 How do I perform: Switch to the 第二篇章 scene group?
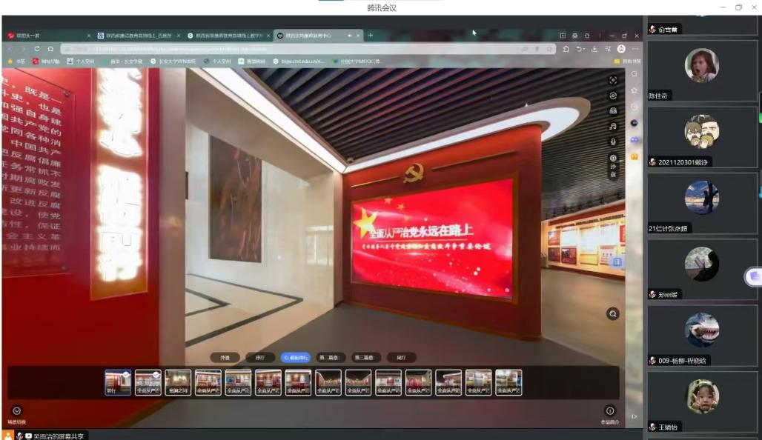click(331, 357)
